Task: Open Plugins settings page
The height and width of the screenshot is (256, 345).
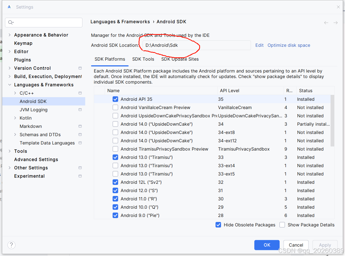Action: coord(22,60)
